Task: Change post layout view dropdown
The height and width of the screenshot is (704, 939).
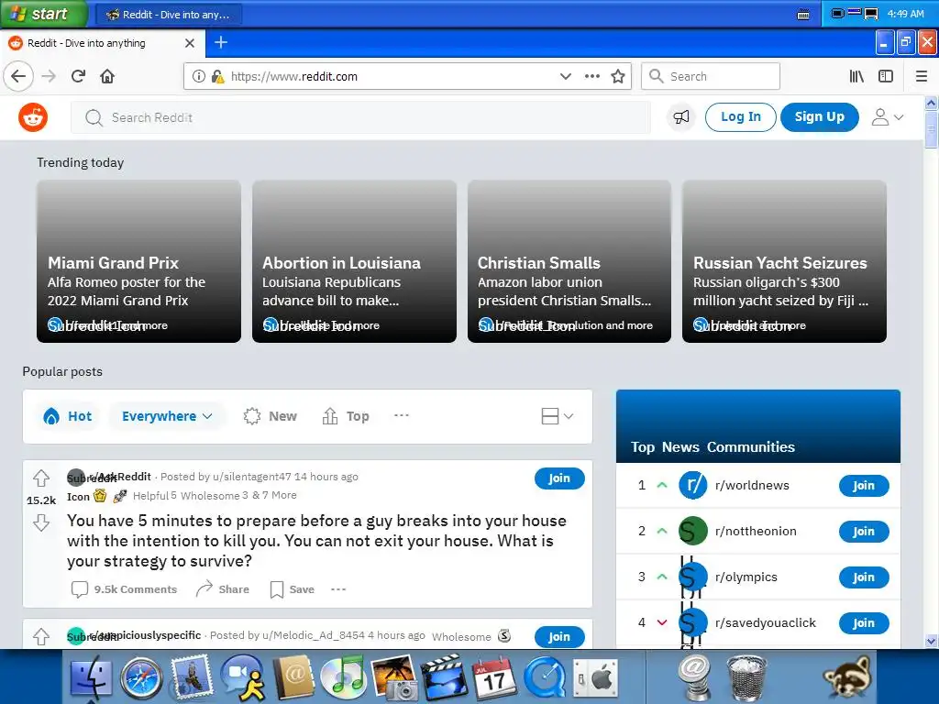Action: [x=557, y=416]
